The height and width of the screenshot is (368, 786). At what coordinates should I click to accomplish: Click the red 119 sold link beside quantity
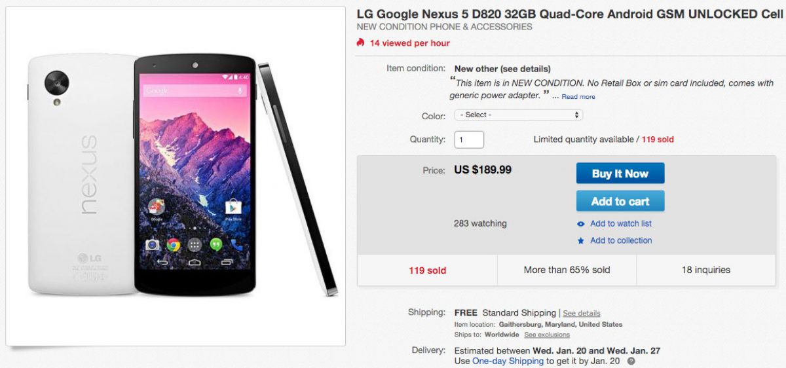pos(658,139)
